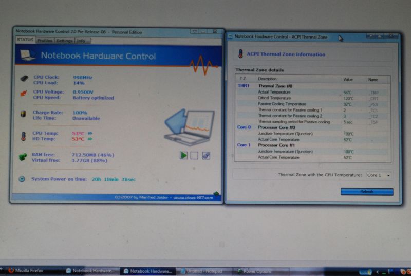Viewport: 411px width, 276px height.
Task: Select the Critical Temperature row
Action: [313, 98]
